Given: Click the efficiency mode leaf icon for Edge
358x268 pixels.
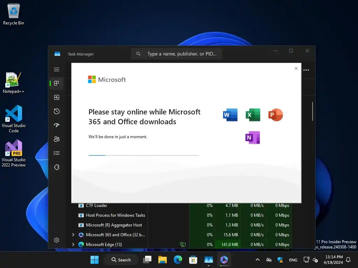Looking at the screenshot, I should (182, 245).
